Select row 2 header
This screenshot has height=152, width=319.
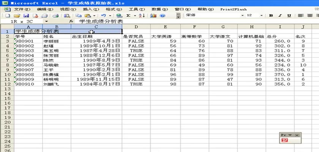[7, 36]
